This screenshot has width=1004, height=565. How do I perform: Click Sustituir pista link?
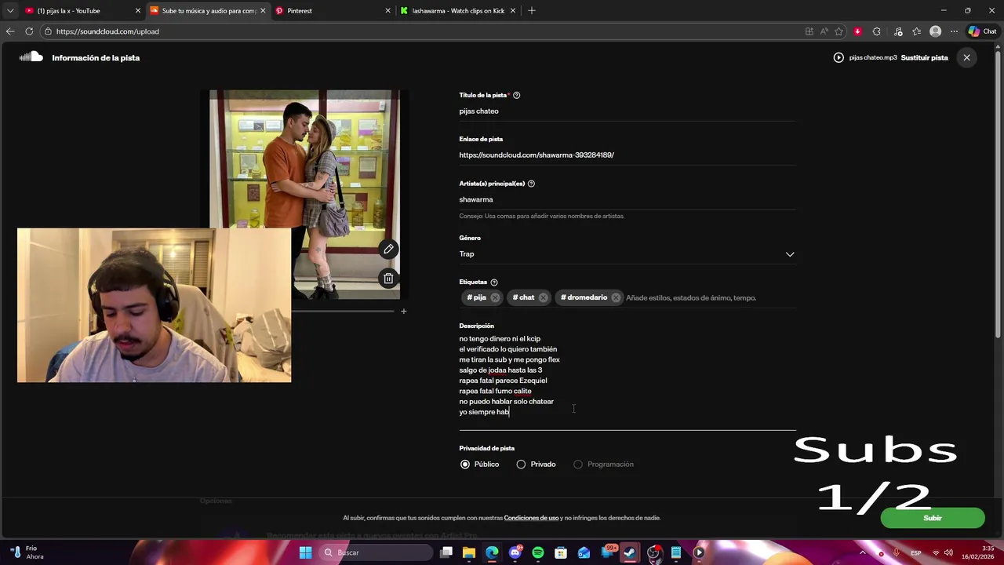click(924, 57)
